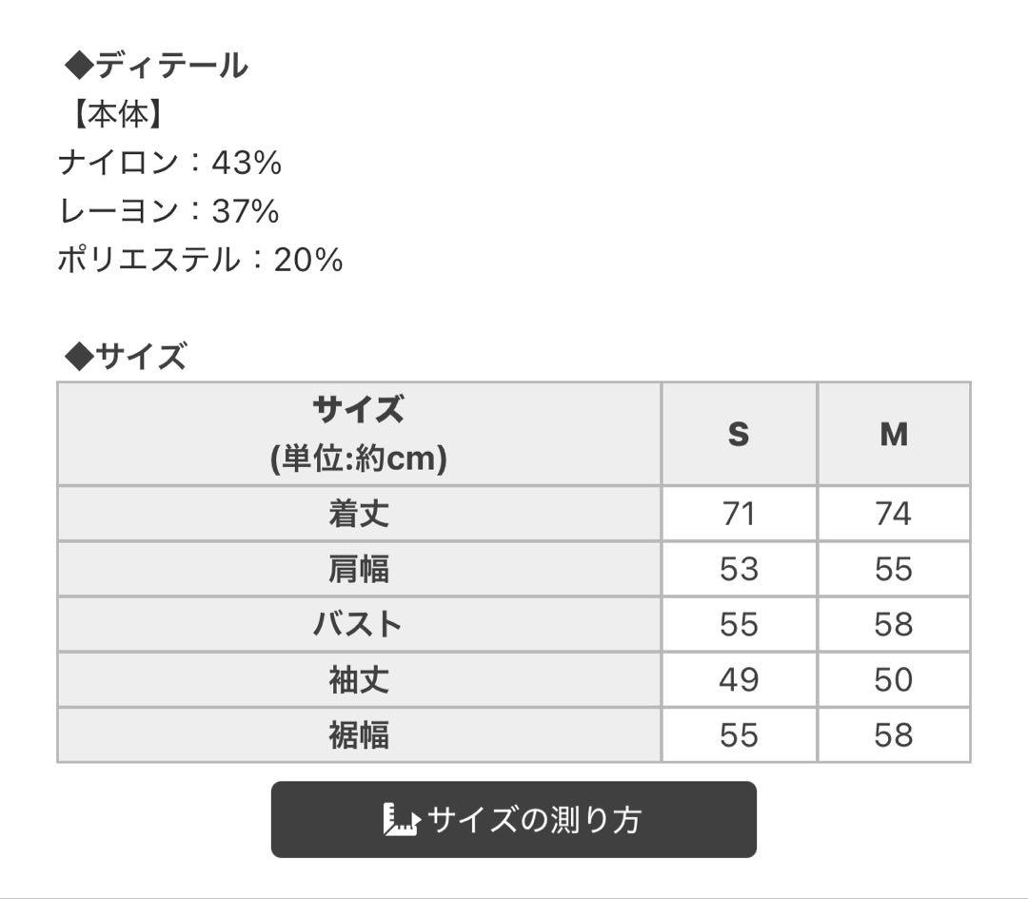Click the サイズ (単位:約cm) header cell

[x=359, y=434]
